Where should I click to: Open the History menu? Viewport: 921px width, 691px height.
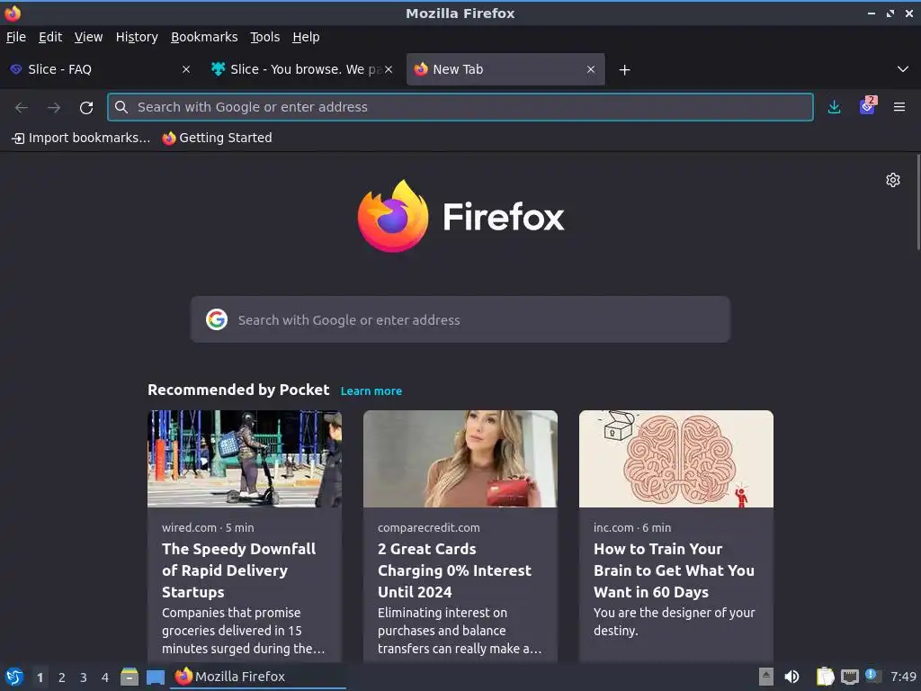[137, 37]
